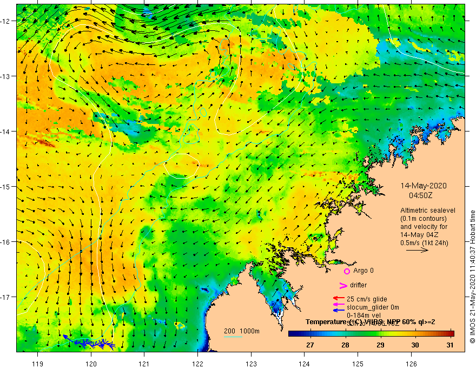Click the '25 cm/s glide' legend label
476x368 pixels.
pos(367,299)
